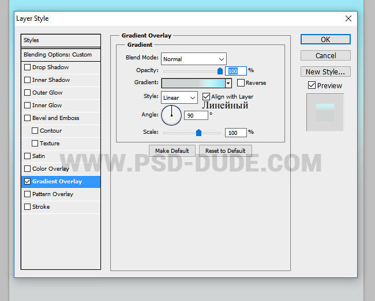
Task: Click the Scale slider handle
Action: pyautogui.click(x=198, y=133)
